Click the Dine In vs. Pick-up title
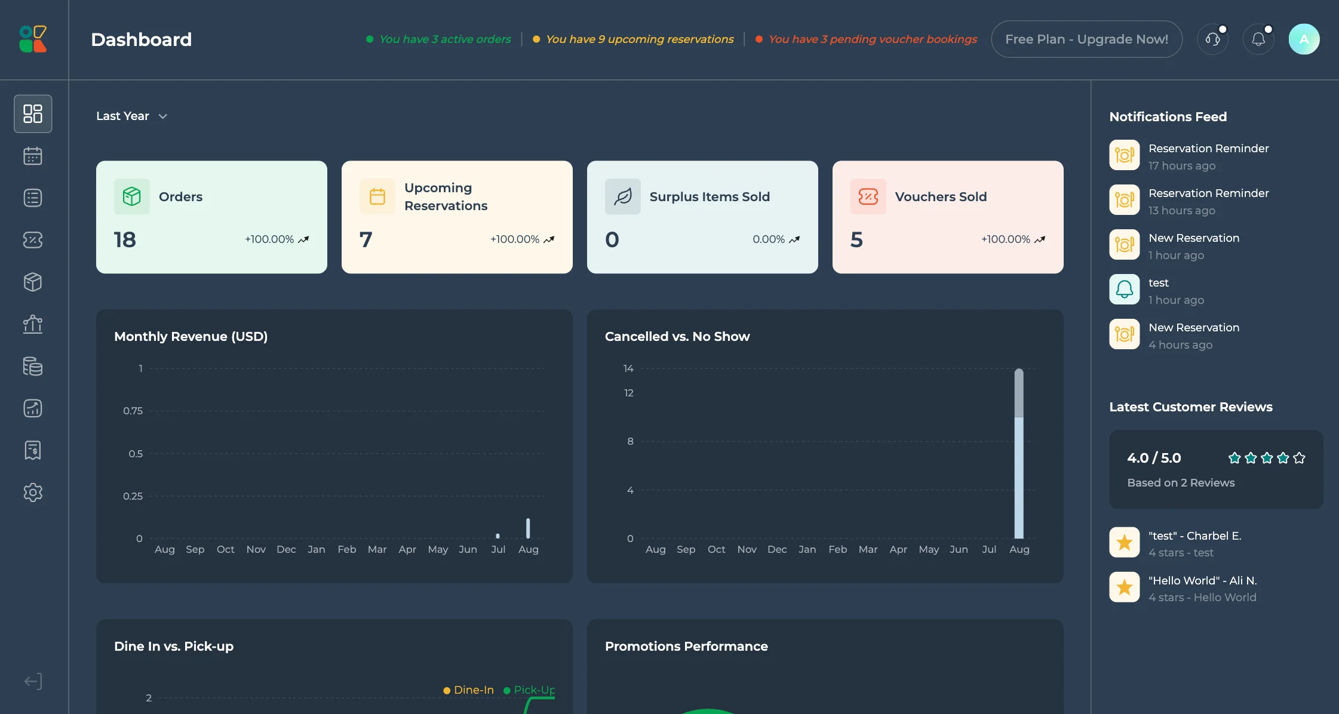This screenshot has height=714, width=1339. tap(174, 646)
